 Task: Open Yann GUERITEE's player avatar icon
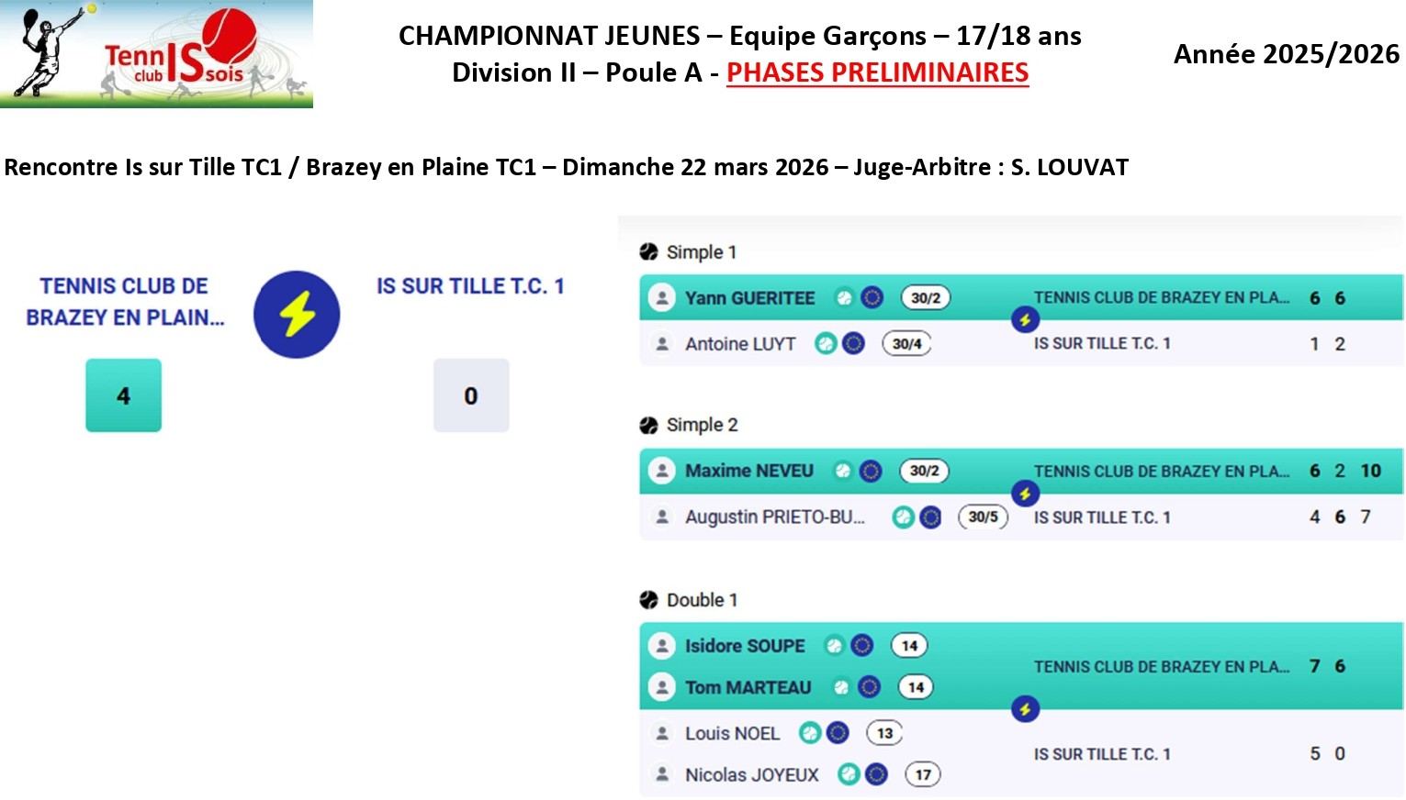[661, 298]
